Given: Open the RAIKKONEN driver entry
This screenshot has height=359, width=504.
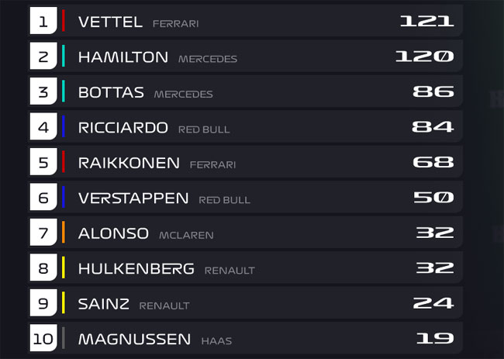Looking at the screenshot, I should click(246, 161).
